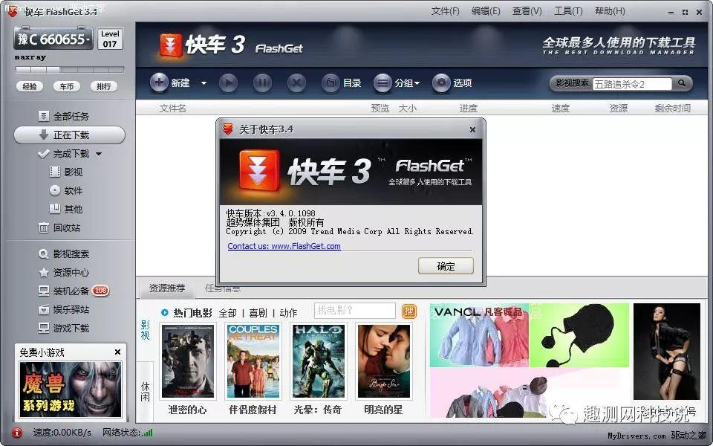Select 影视 category in sidebar
The height and width of the screenshot is (446, 713).
(66, 172)
